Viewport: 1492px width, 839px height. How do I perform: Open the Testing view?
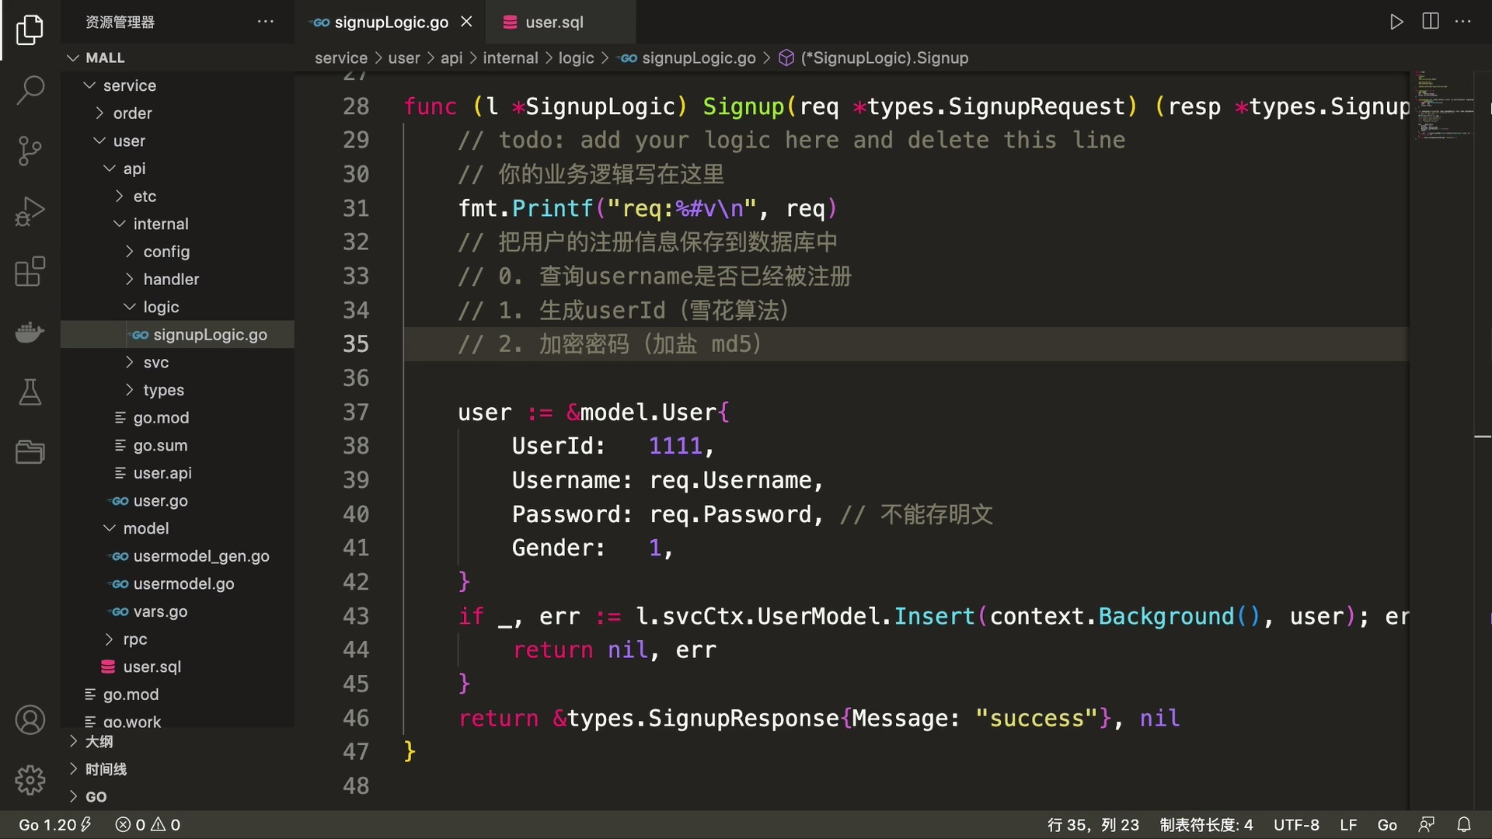coord(30,392)
